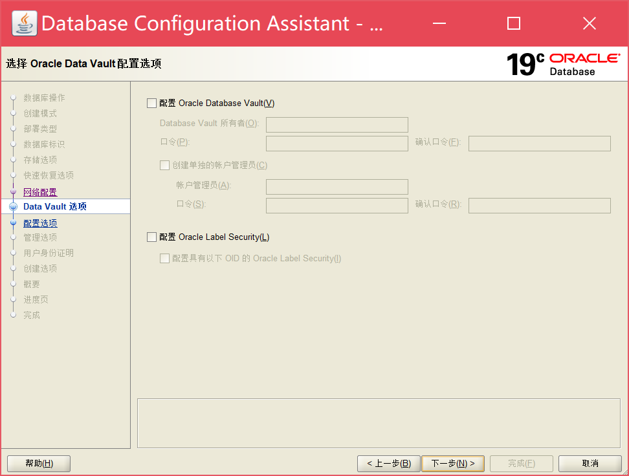629x476 pixels.
Task: Click the 下一步 button to proceed
Action: pos(452,463)
